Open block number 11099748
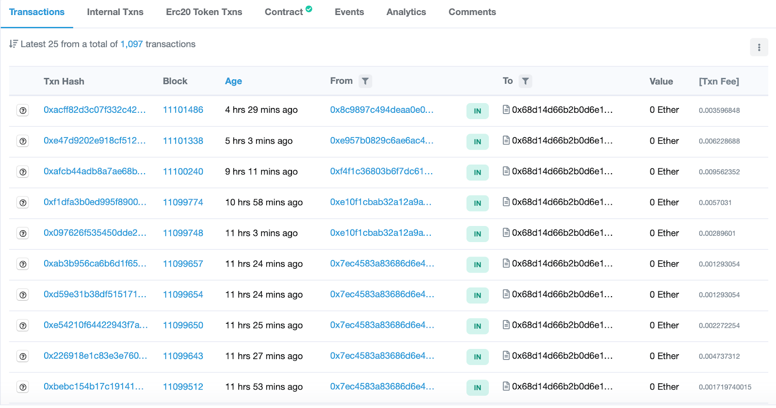This screenshot has height=408, width=776. click(183, 233)
